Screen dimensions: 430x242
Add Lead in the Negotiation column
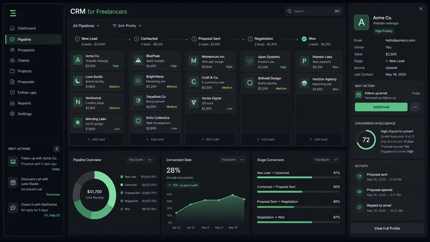click(x=266, y=139)
